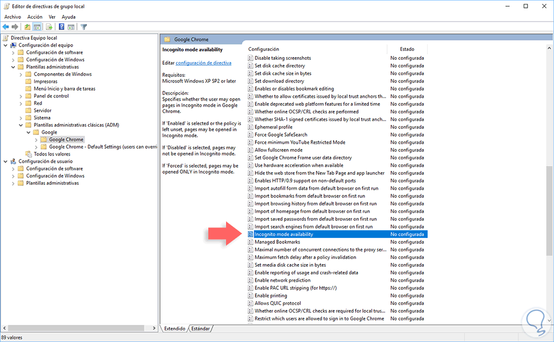Viewport: 554px width, 342px height.
Task: Click the Directiva Equipo local scroll icon
Action: click(6, 38)
